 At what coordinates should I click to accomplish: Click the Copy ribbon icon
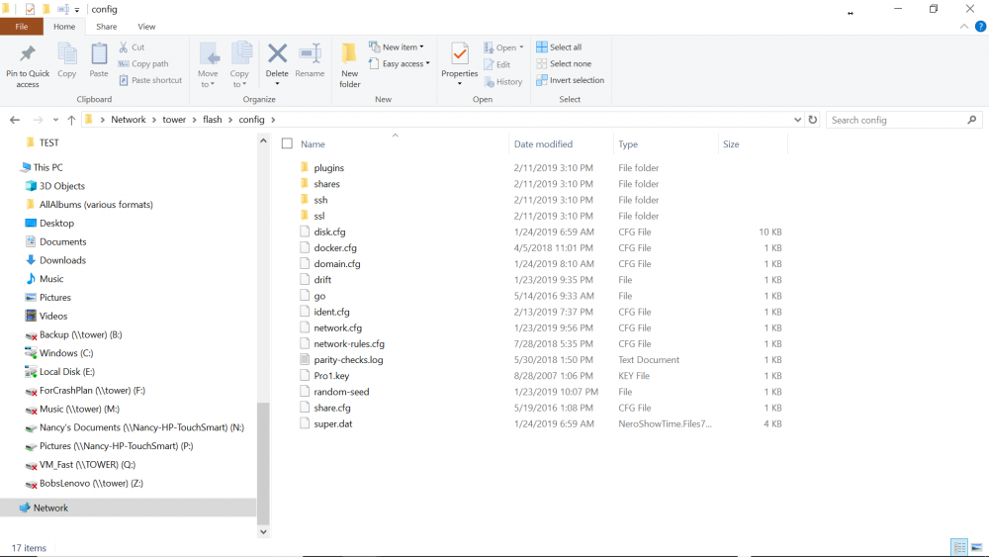(67, 54)
